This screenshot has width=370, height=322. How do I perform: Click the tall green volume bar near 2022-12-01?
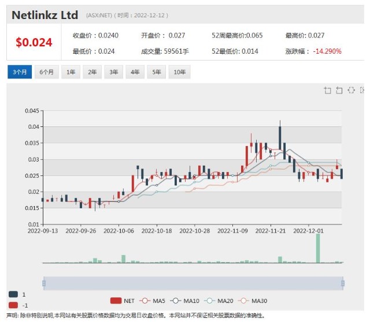pyautogui.click(x=318, y=248)
